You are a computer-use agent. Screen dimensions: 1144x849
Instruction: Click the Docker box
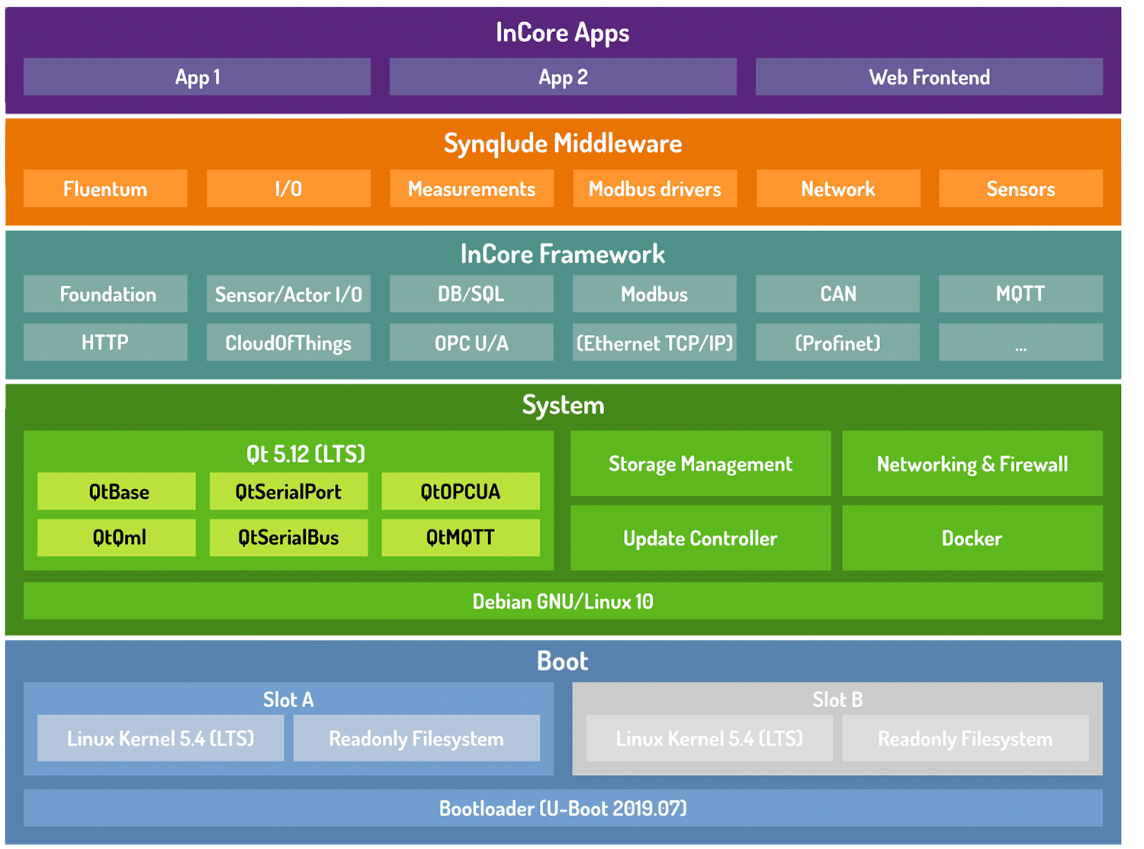pyautogui.click(x=972, y=538)
